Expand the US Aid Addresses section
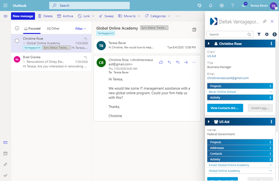Viewport: 279px width, 181px height. [x=239, y=148]
